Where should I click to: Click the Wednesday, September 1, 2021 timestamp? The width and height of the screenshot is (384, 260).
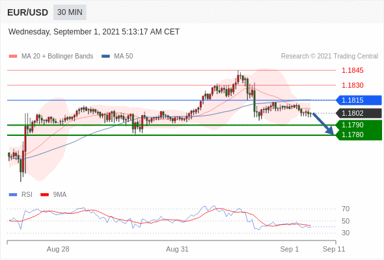coord(94,32)
